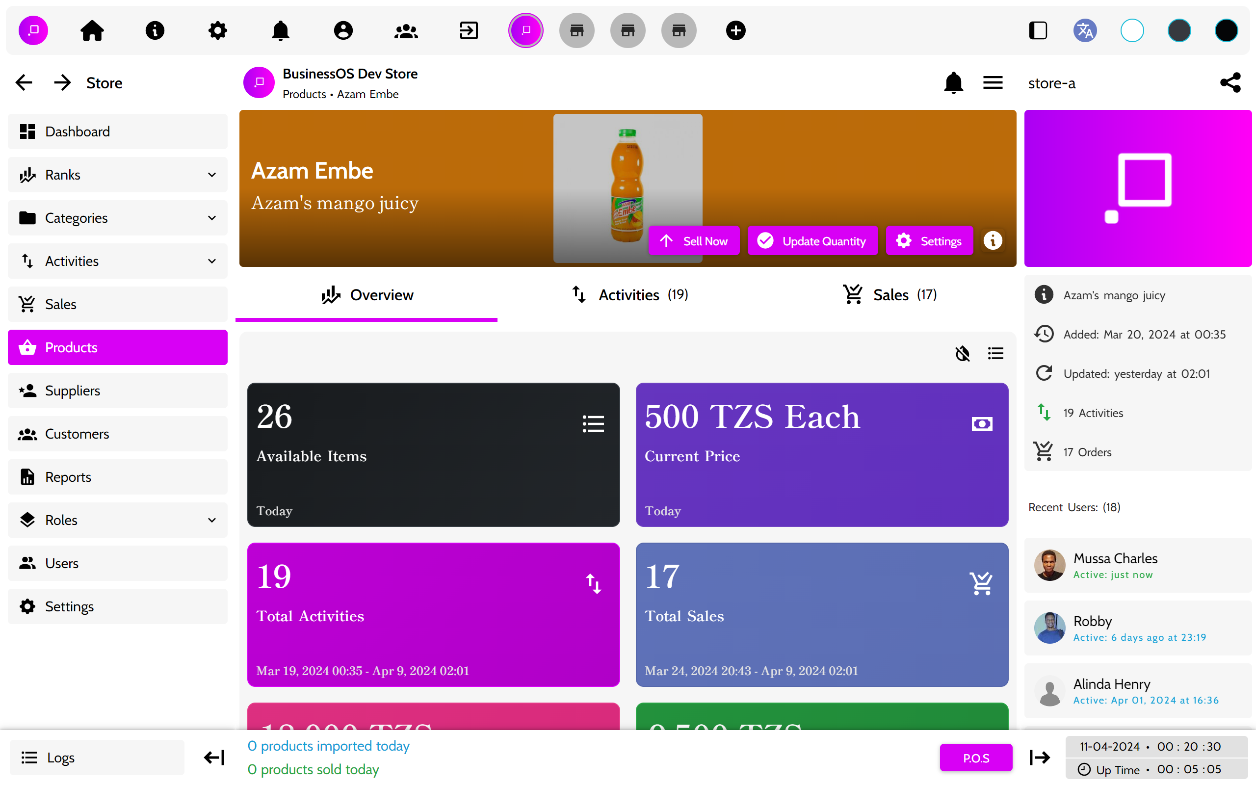This screenshot has height=785, width=1256.
Task: Open Reports in the sidebar
Action: (x=118, y=476)
